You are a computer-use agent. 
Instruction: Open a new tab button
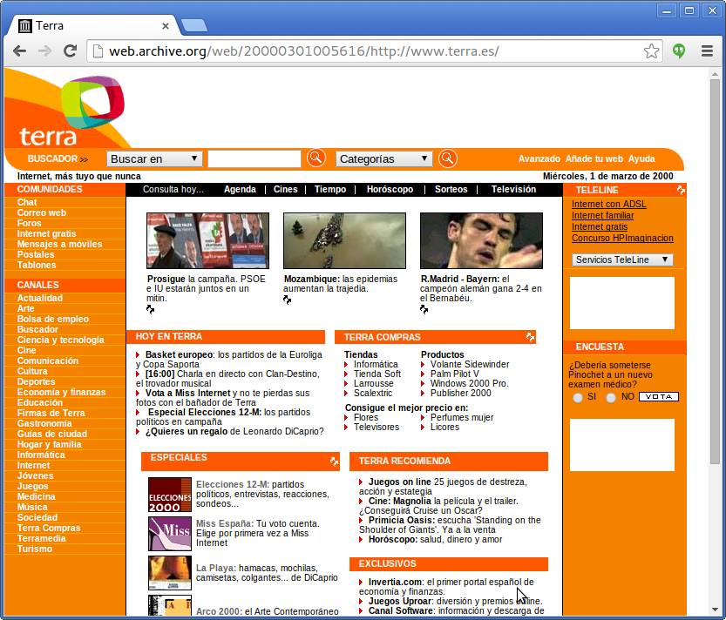(194, 26)
